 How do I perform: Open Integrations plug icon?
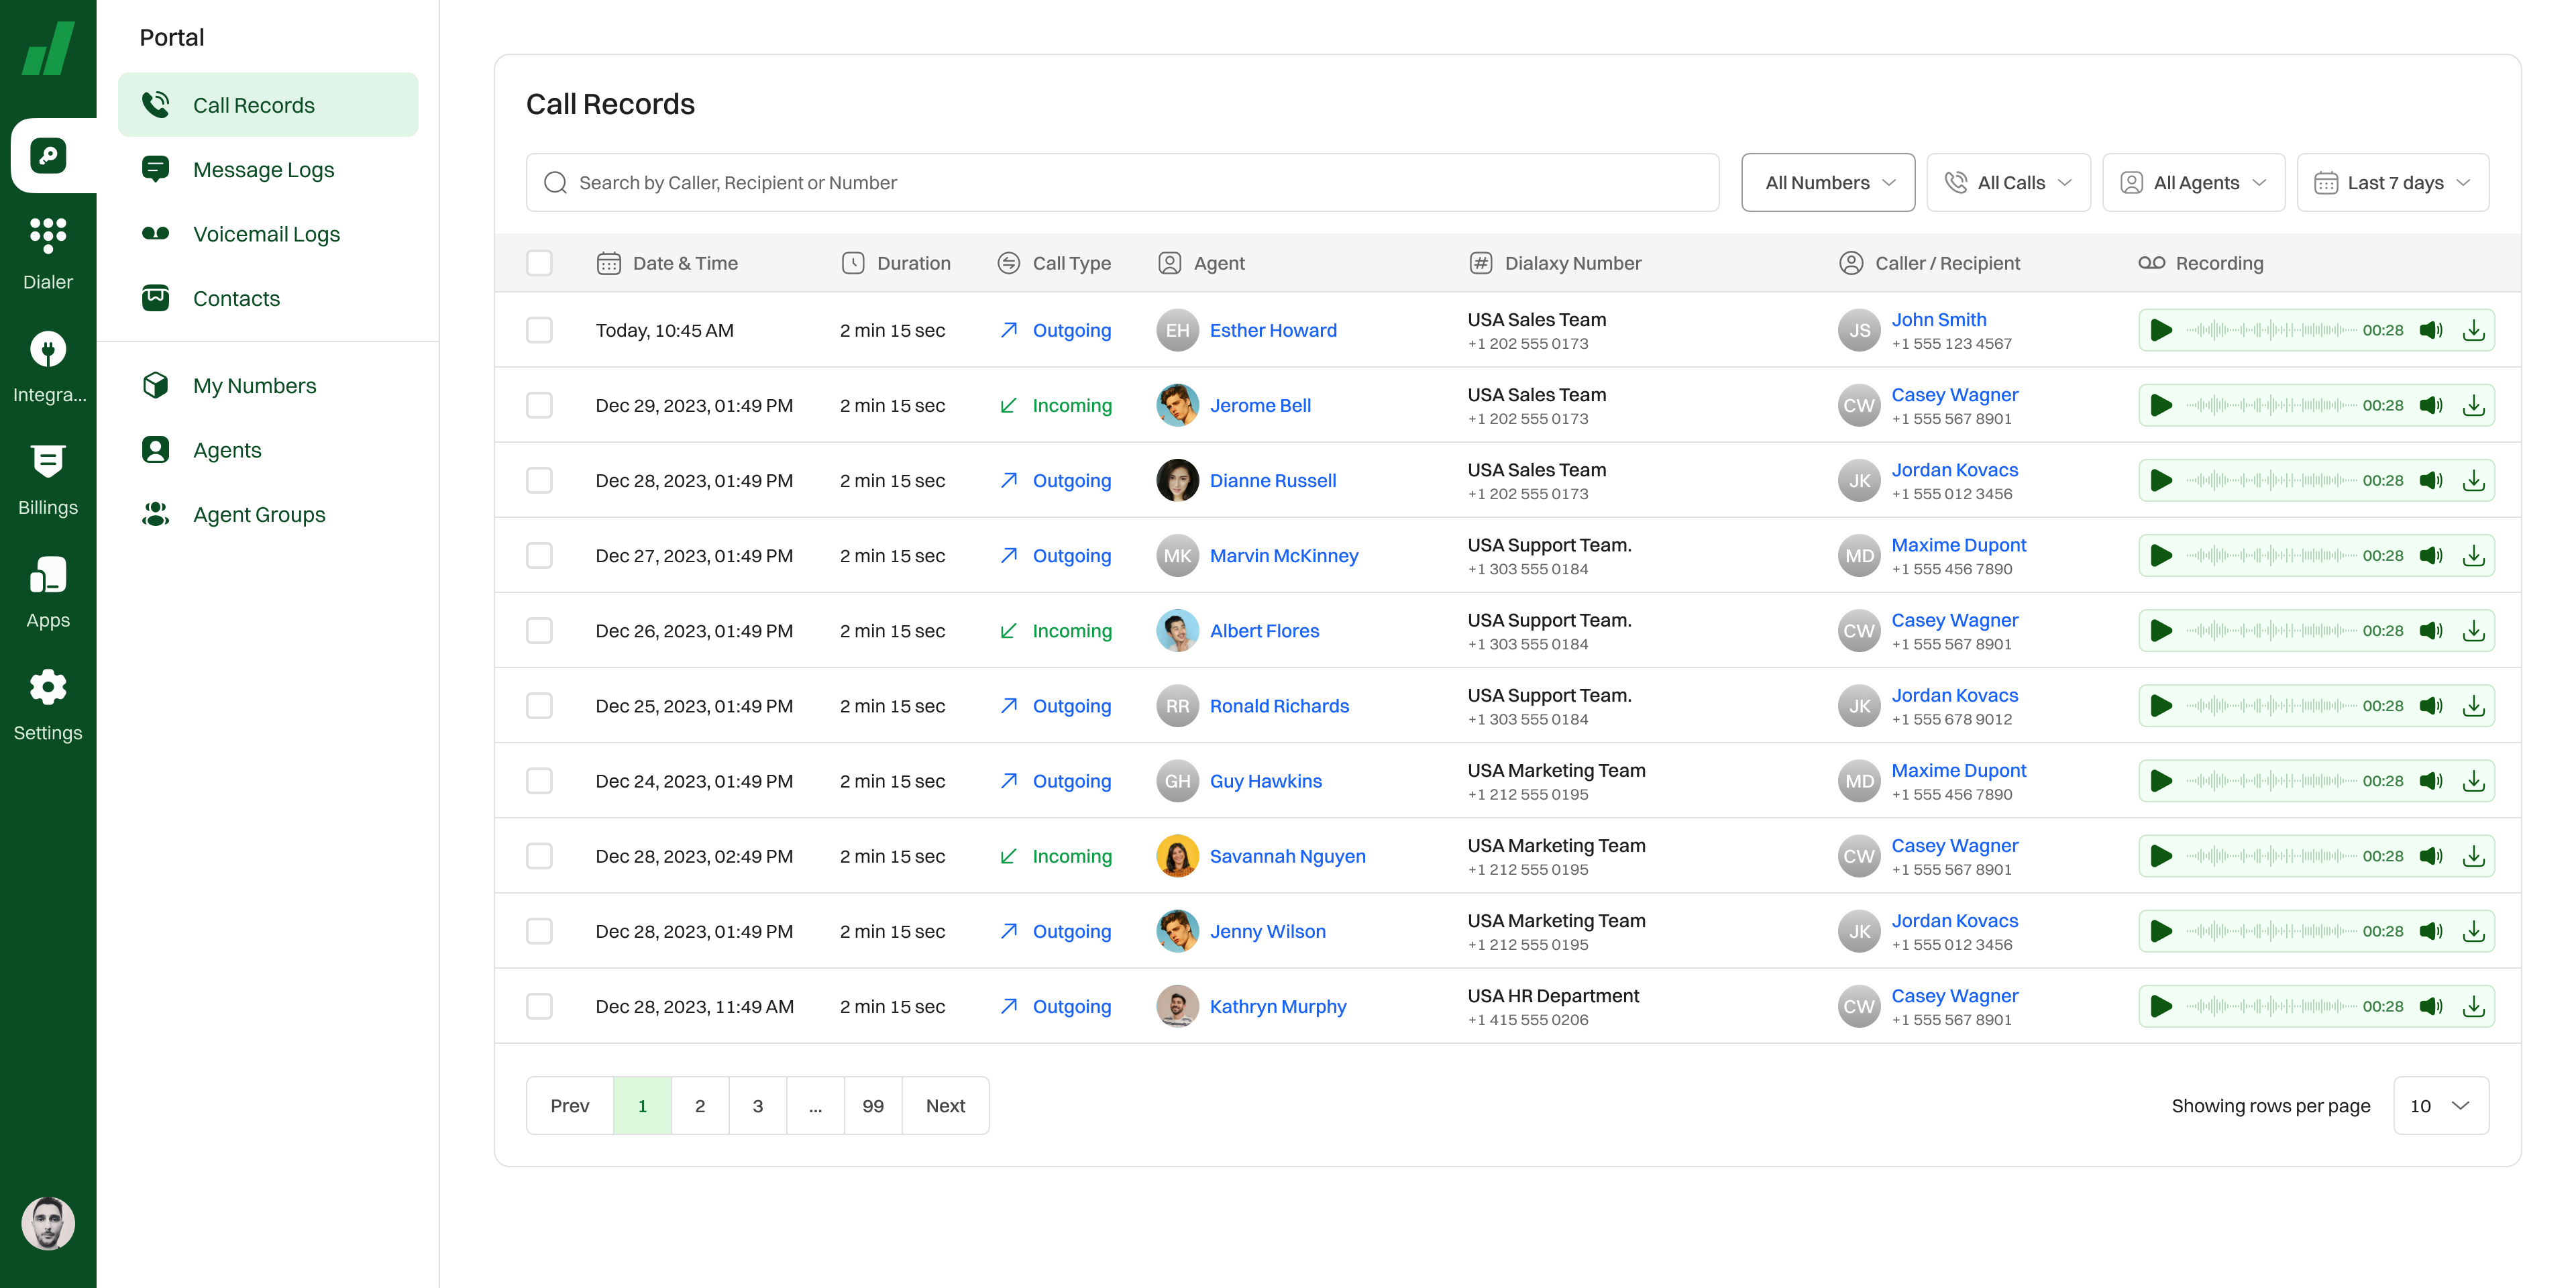pos(47,350)
